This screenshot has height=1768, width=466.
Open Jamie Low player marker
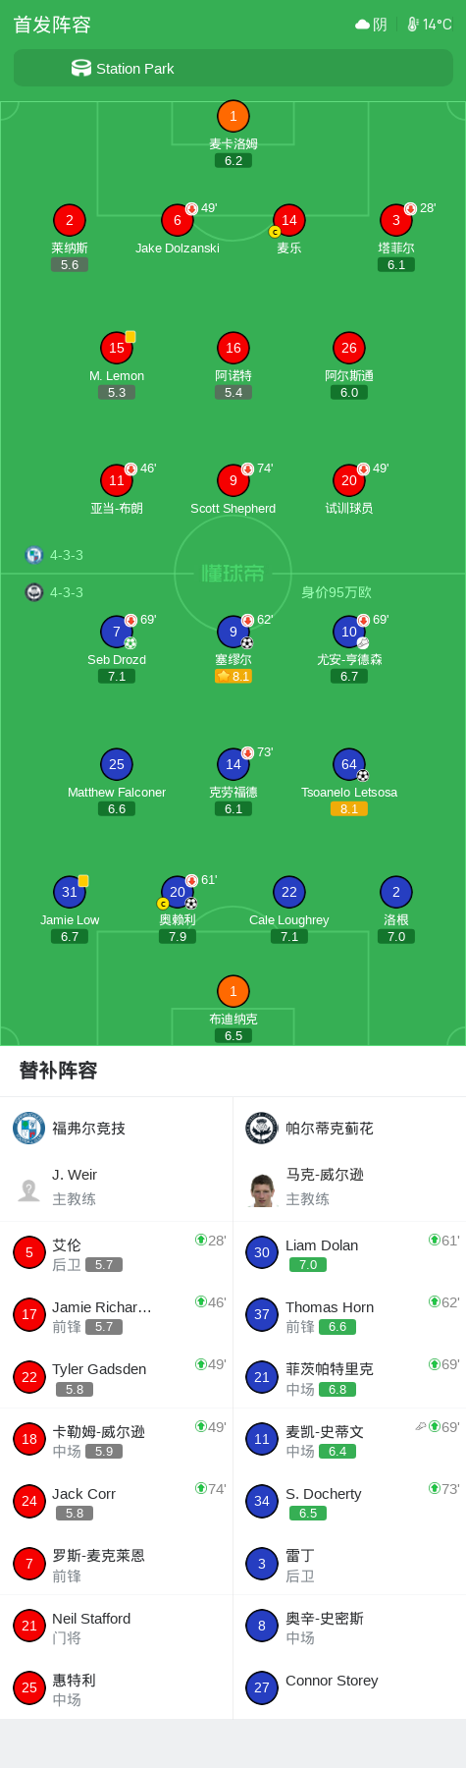tap(70, 892)
